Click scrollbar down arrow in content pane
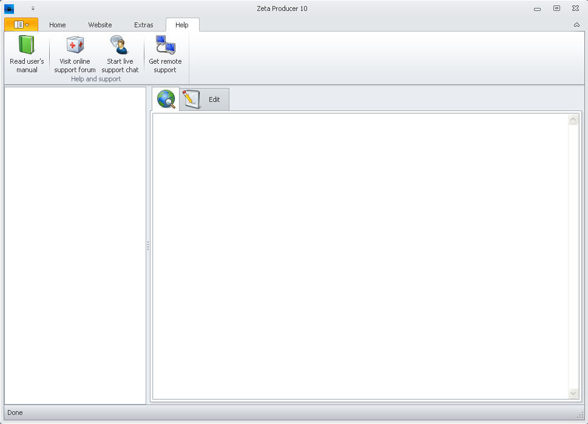The width and height of the screenshot is (588, 424). point(573,393)
